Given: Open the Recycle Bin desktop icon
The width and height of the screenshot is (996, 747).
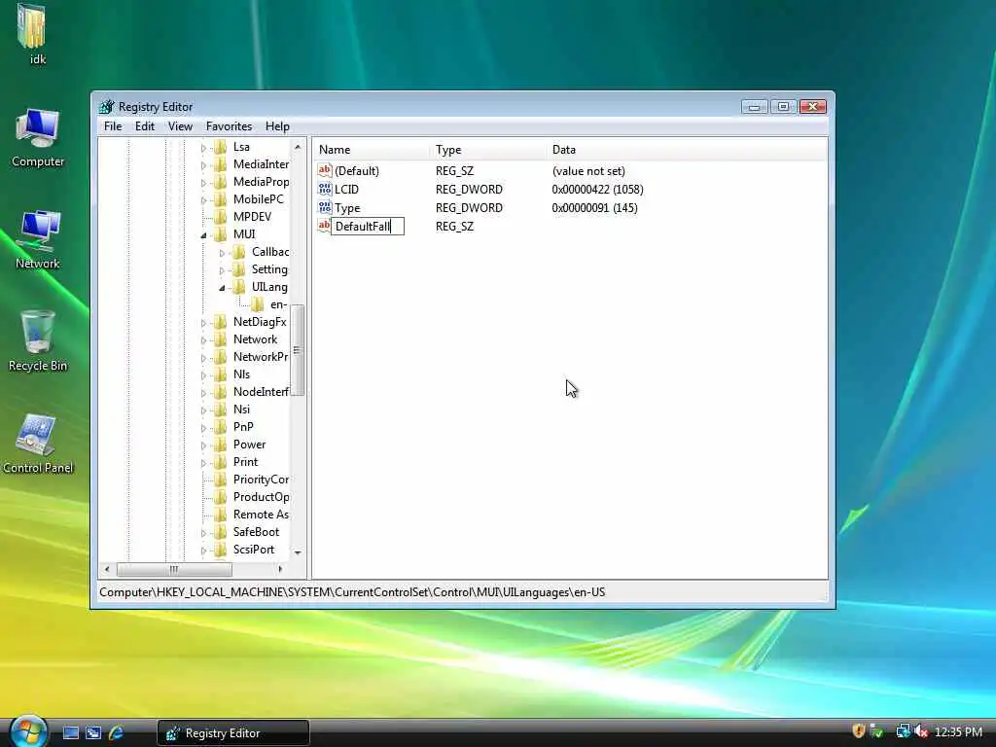Looking at the screenshot, I should (x=38, y=331).
